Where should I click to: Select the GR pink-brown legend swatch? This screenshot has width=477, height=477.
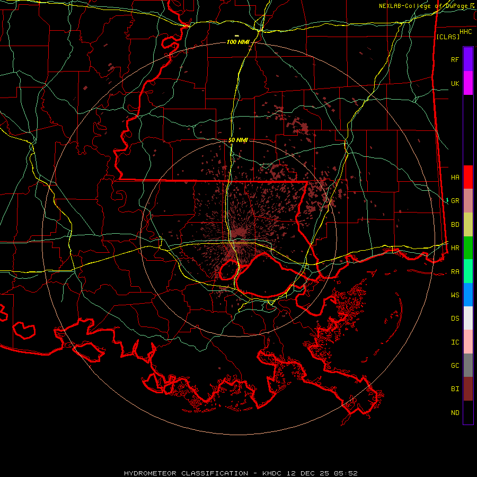click(x=468, y=200)
